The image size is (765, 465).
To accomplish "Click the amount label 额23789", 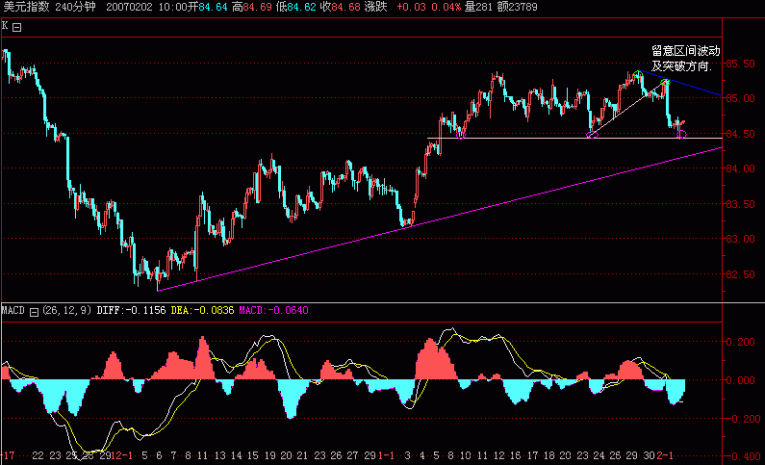I will point(517,7).
